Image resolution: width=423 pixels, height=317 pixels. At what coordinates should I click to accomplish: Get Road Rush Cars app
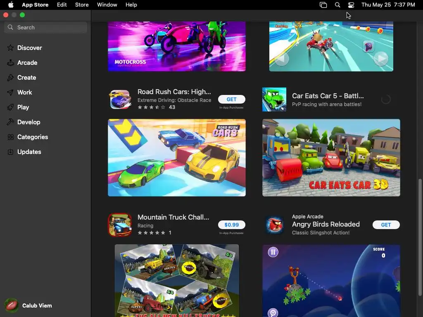(x=231, y=99)
